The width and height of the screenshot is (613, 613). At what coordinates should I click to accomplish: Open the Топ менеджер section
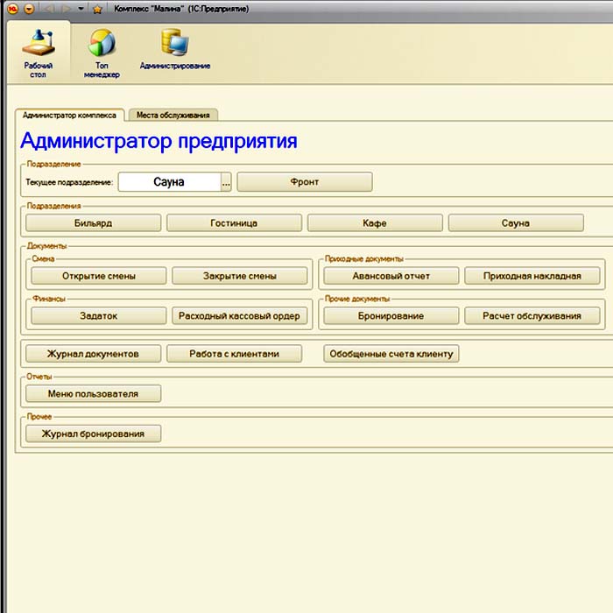(x=102, y=53)
